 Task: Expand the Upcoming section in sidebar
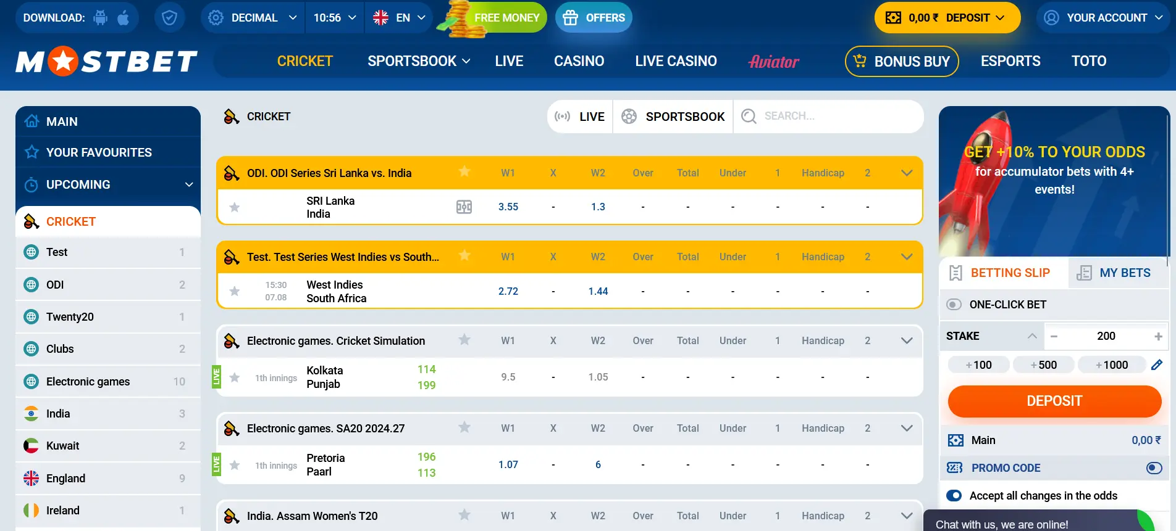pos(108,184)
